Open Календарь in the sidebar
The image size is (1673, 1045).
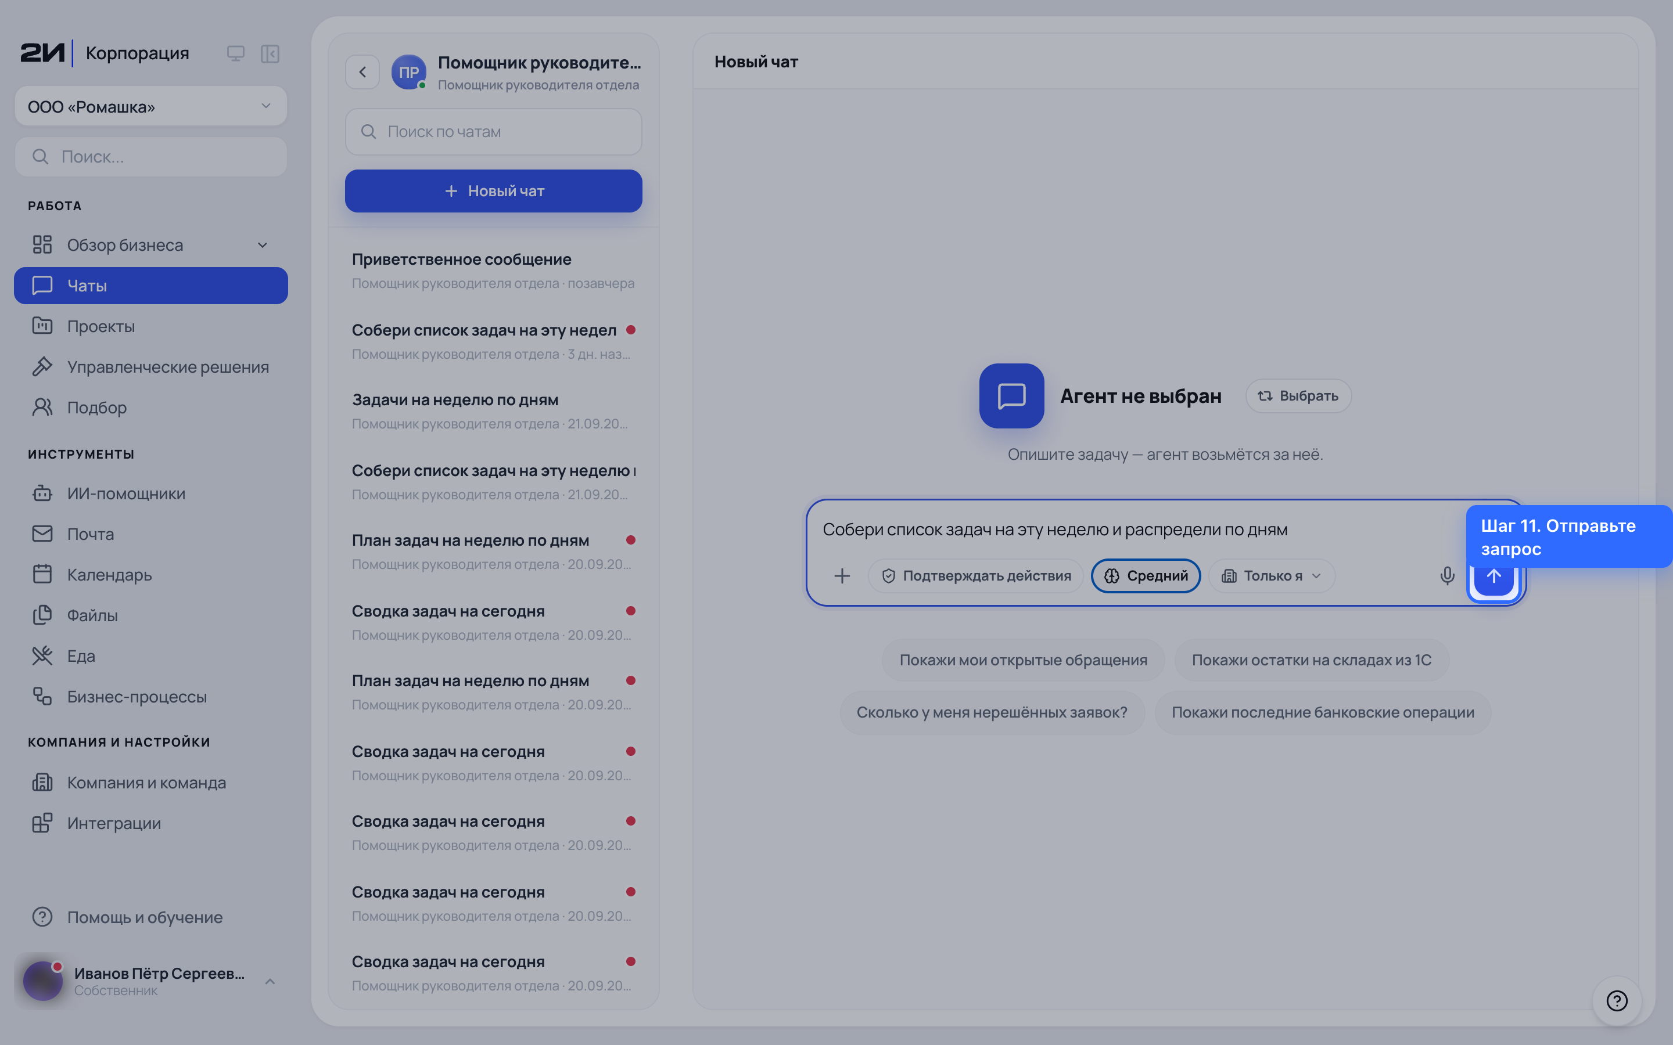150,574
